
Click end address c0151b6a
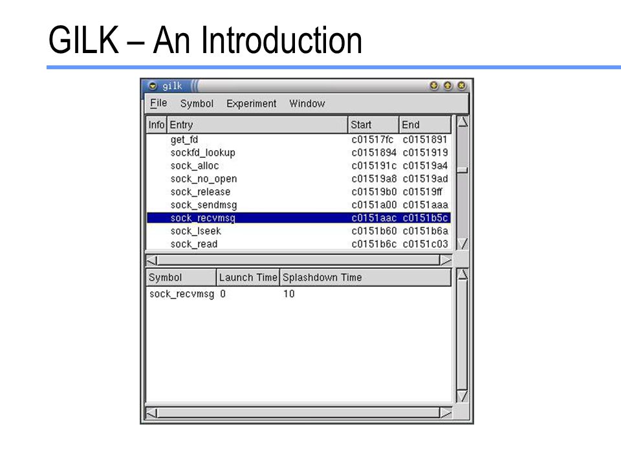click(x=426, y=231)
